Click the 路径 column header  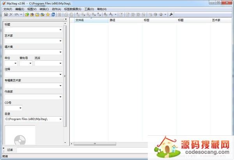click(x=125, y=20)
